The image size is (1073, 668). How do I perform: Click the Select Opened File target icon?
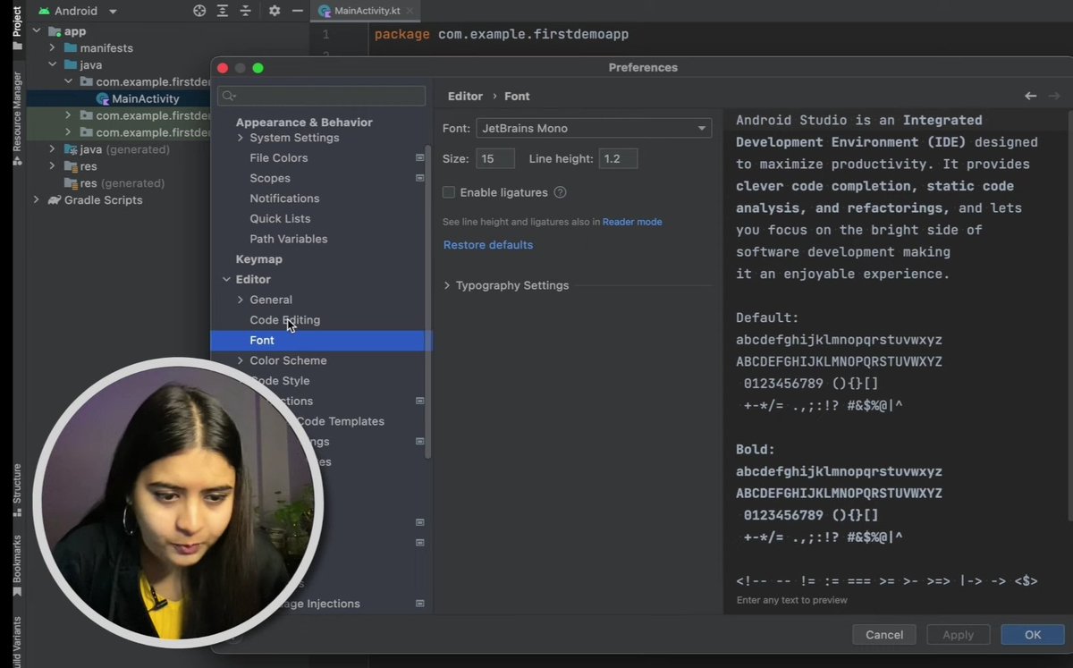(x=199, y=11)
